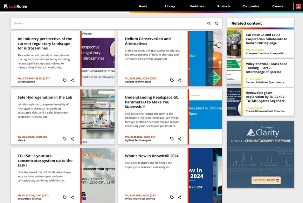The image size is (303, 203).
Task: Click the Separation Science pre-concentrator thumbnail
Action: 98,175
